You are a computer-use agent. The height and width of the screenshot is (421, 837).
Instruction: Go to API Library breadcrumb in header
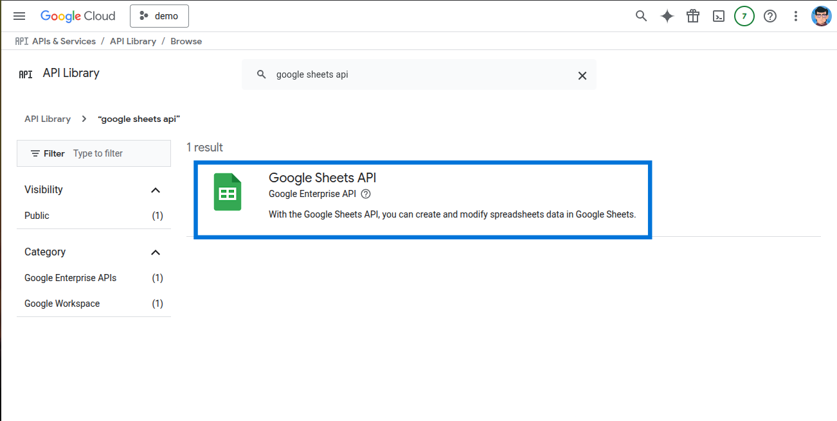133,41
